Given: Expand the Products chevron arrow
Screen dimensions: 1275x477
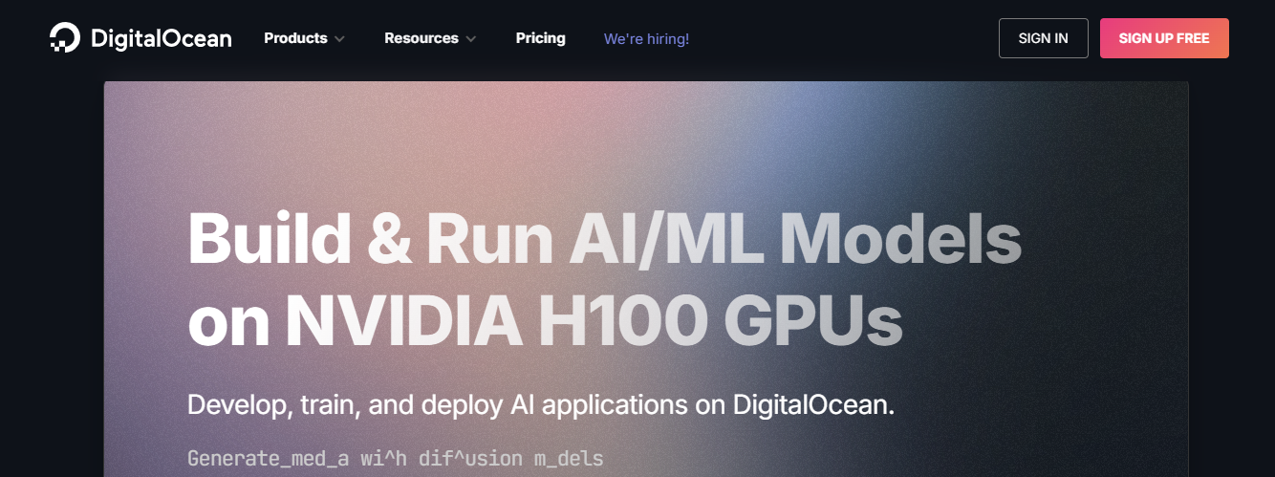Looking at the screenshot, I should (339, 39).
